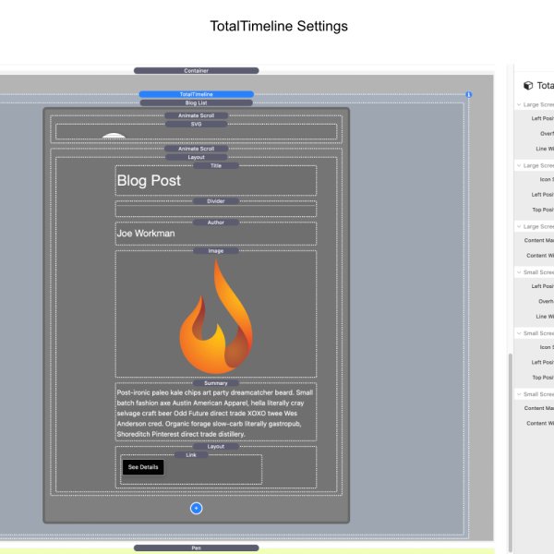The height and width of the screenshot is (554, 554).
Task: Select the orange flame image
Action: pos(215,316)
